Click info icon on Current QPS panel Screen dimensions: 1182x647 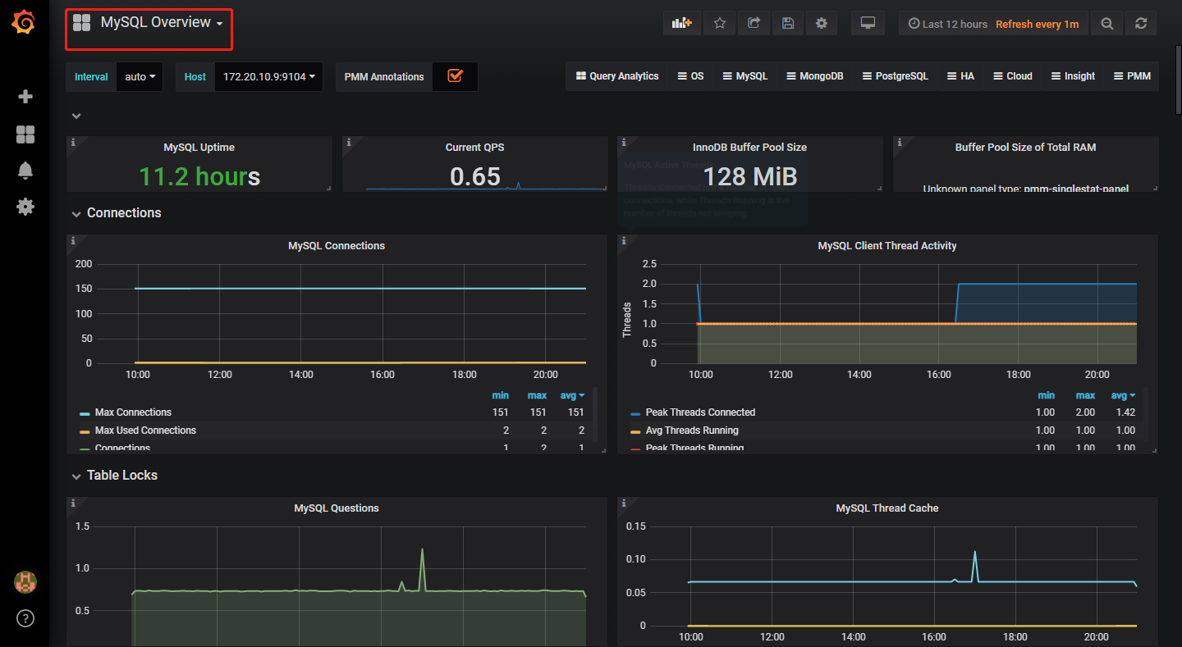(349, 143)
